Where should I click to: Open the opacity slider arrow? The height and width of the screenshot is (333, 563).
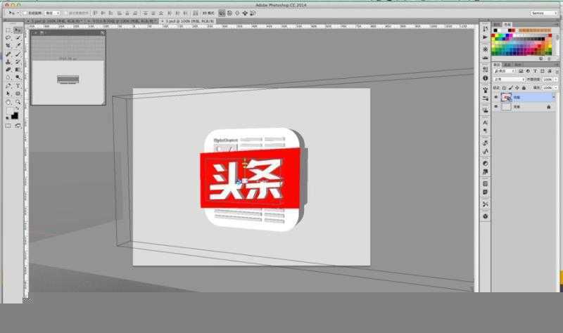coord(556,79)
